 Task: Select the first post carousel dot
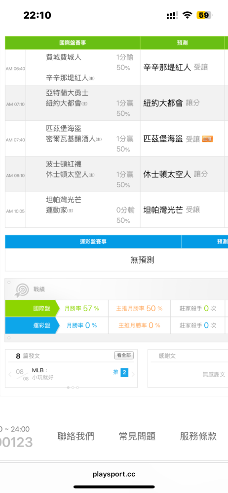point(68,387)
